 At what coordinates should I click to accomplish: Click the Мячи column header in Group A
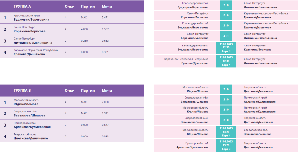click(107, 6)
